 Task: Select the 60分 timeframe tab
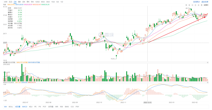point(43,2)
